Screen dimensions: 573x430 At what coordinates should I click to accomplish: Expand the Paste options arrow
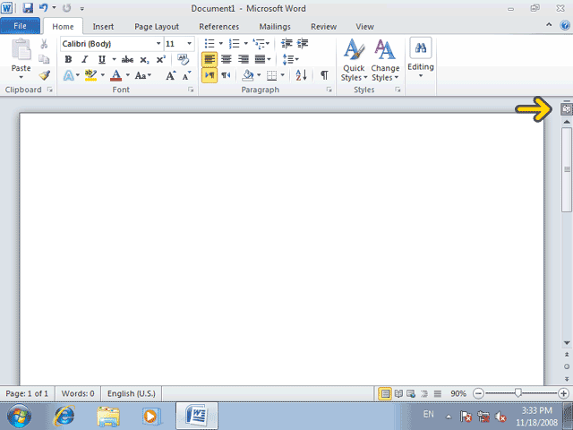[x=21, y=77]
